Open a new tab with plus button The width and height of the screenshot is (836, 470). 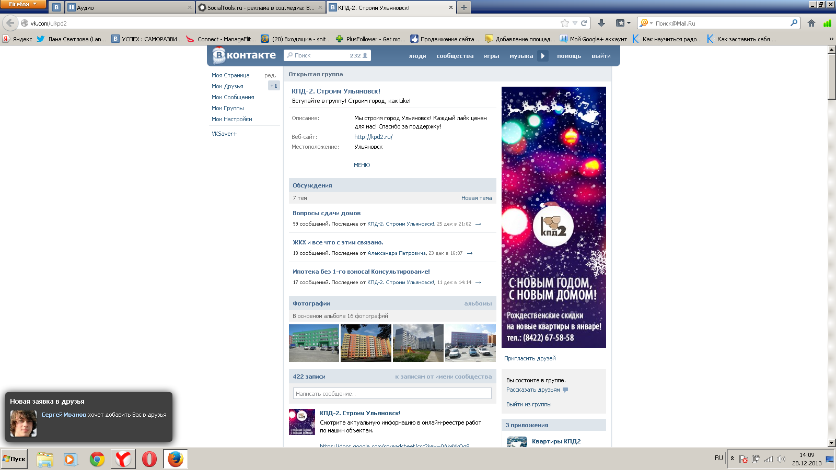(463, 7)
